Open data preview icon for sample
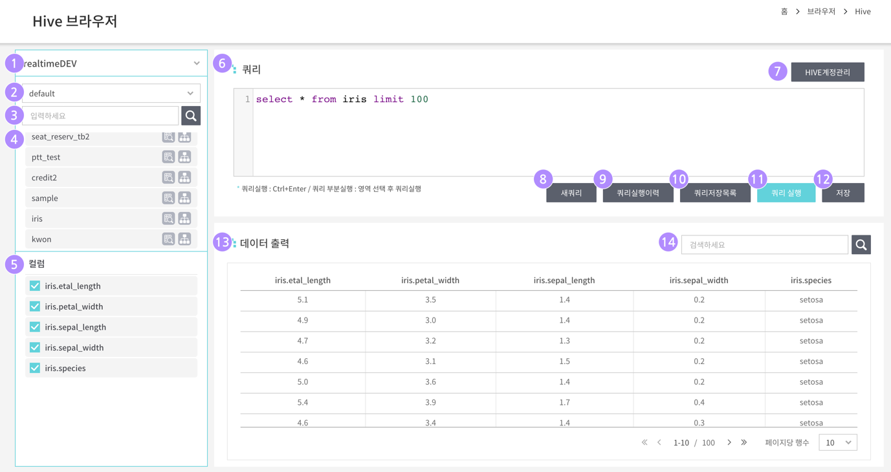 [168, 198]
